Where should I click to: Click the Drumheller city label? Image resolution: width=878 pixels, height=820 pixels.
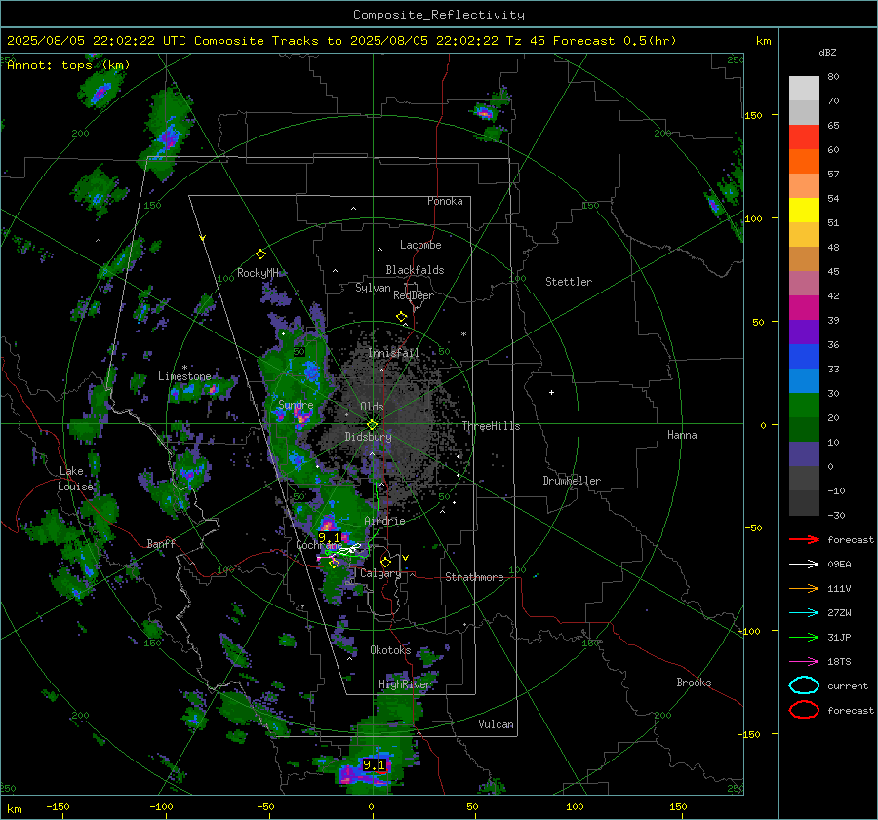[x=572, y=481]
